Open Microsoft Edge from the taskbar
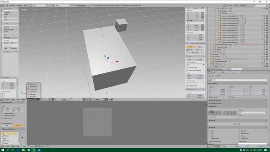The height and width of the screenshot is (152, 270). click(18, 150)
